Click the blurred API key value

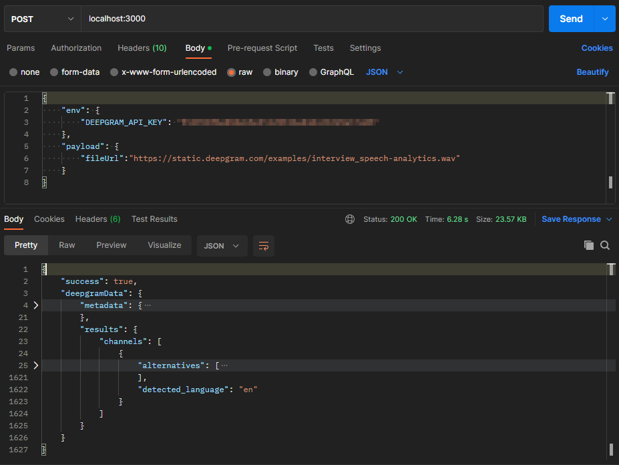[278, 122]
